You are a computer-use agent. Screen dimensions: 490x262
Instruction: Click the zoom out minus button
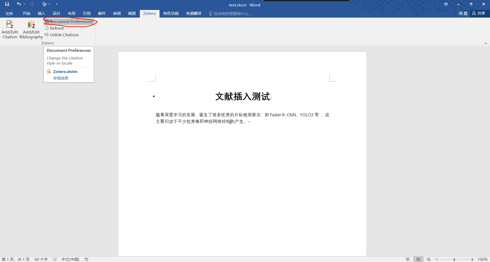[436, 259]
